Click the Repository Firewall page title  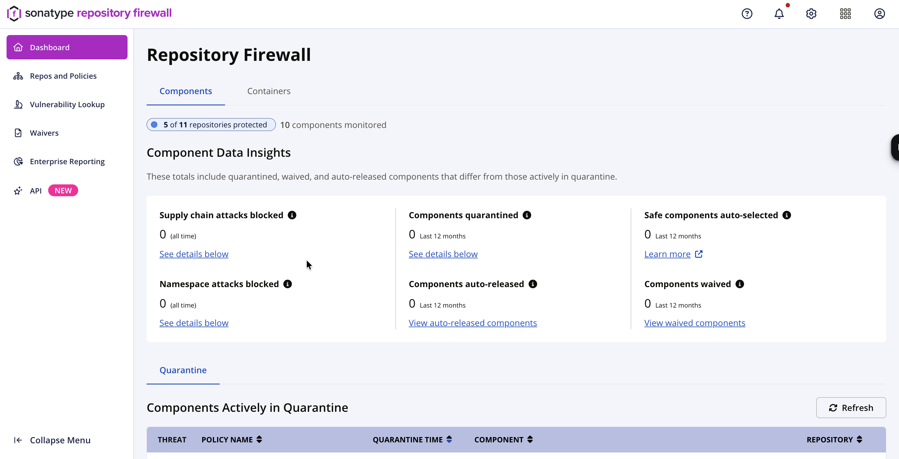point(229,55)
